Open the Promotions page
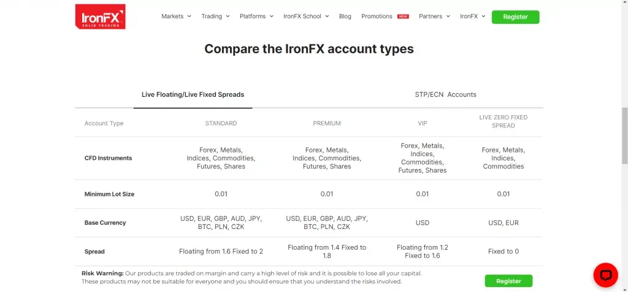Screen dimensions: 628x292 coord(377,17)
